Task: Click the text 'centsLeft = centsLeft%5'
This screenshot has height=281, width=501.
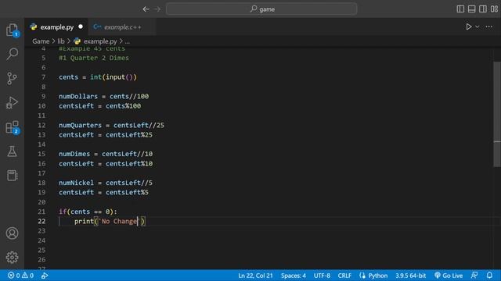Action: 103,193
